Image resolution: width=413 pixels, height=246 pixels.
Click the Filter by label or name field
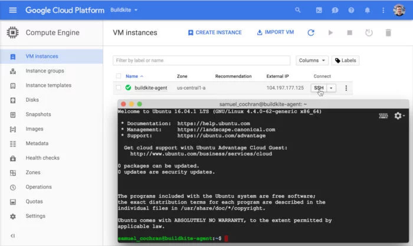point(202,61)
